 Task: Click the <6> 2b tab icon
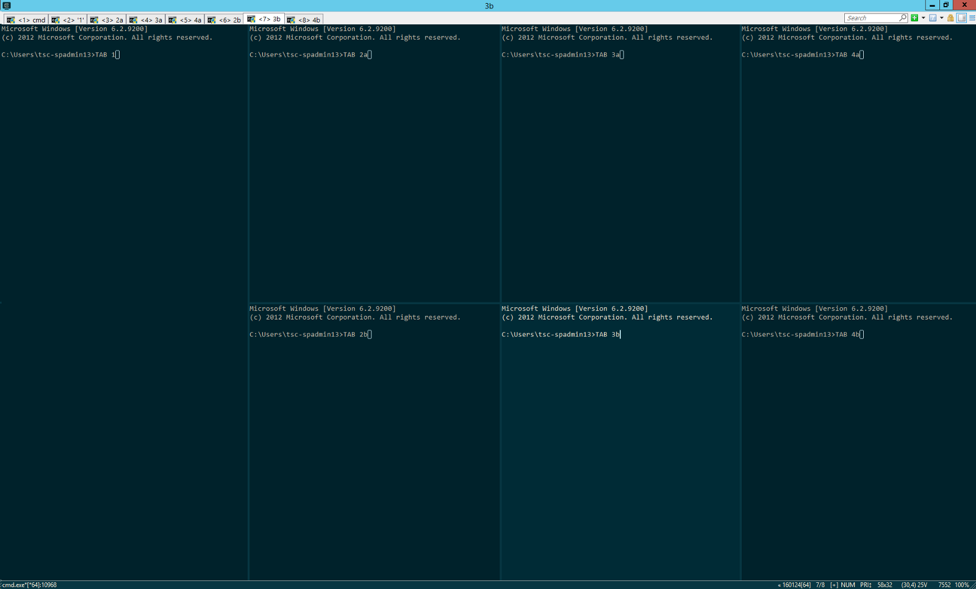[212, 20]
